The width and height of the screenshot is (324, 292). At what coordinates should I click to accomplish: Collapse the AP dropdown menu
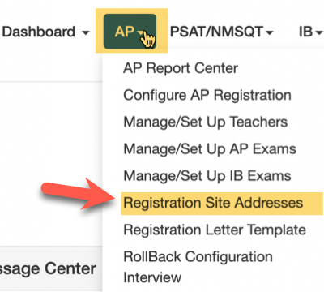(x=130, y=32)
